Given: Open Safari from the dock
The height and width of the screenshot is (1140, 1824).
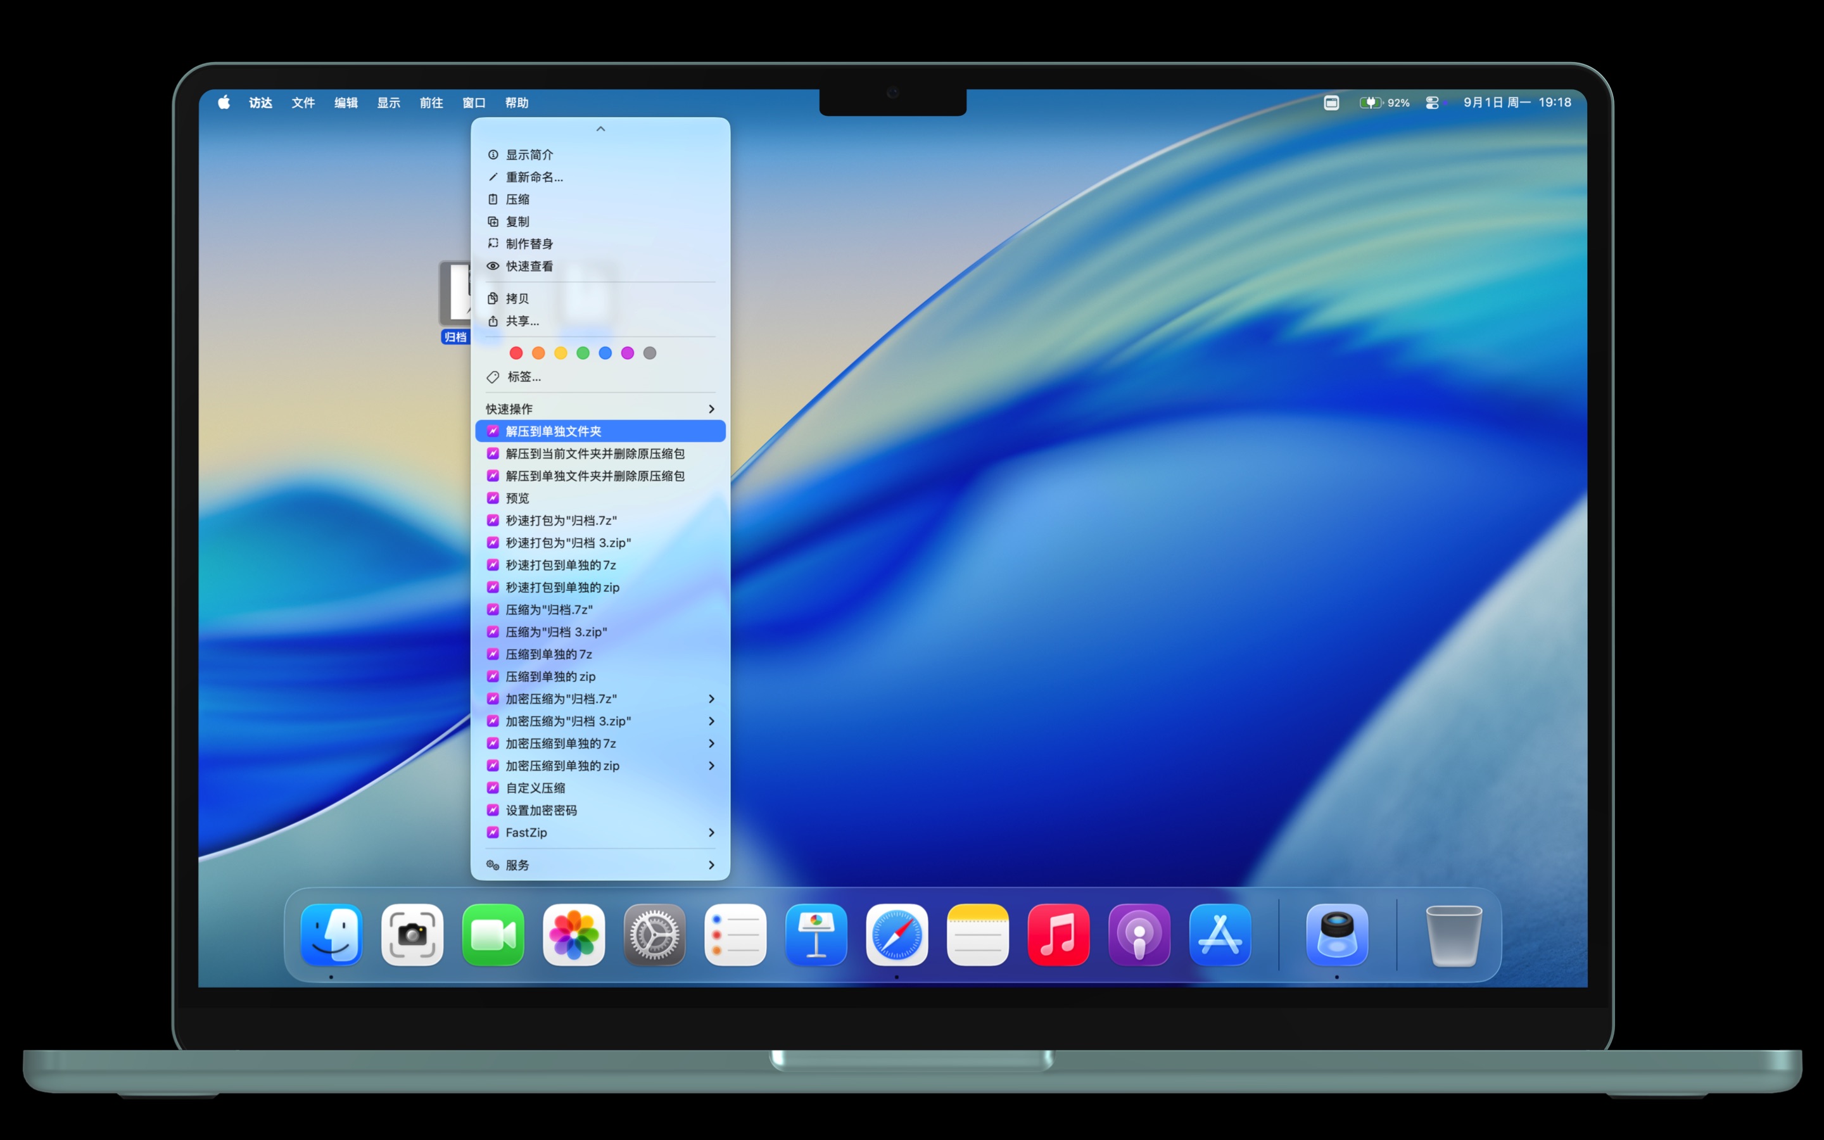Looking at the screenshot, I should click(896, 934).
